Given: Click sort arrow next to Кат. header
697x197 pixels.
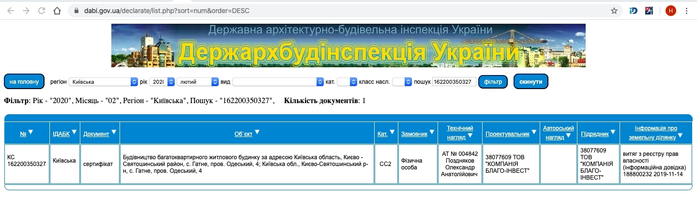Looking at the screenshot, I should [x=392, y=132].
